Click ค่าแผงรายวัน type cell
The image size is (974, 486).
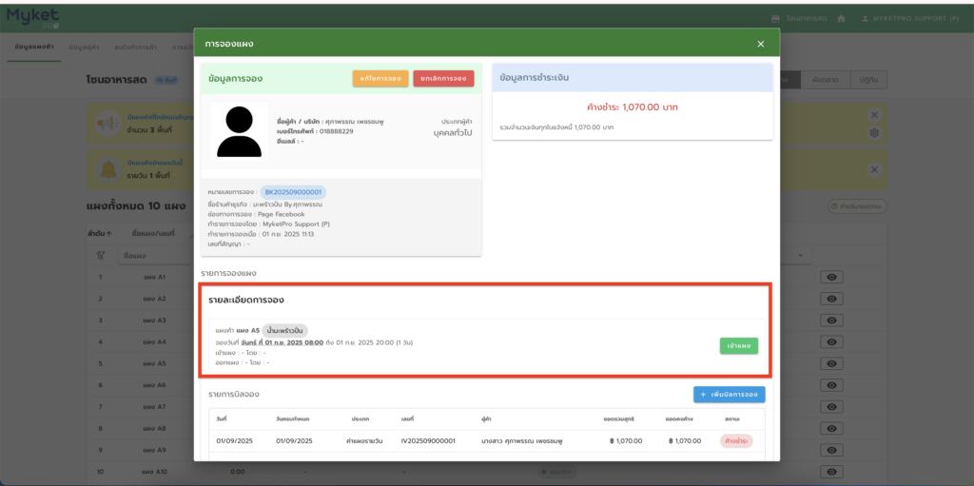pyautogui.click(x=364, y=440)
